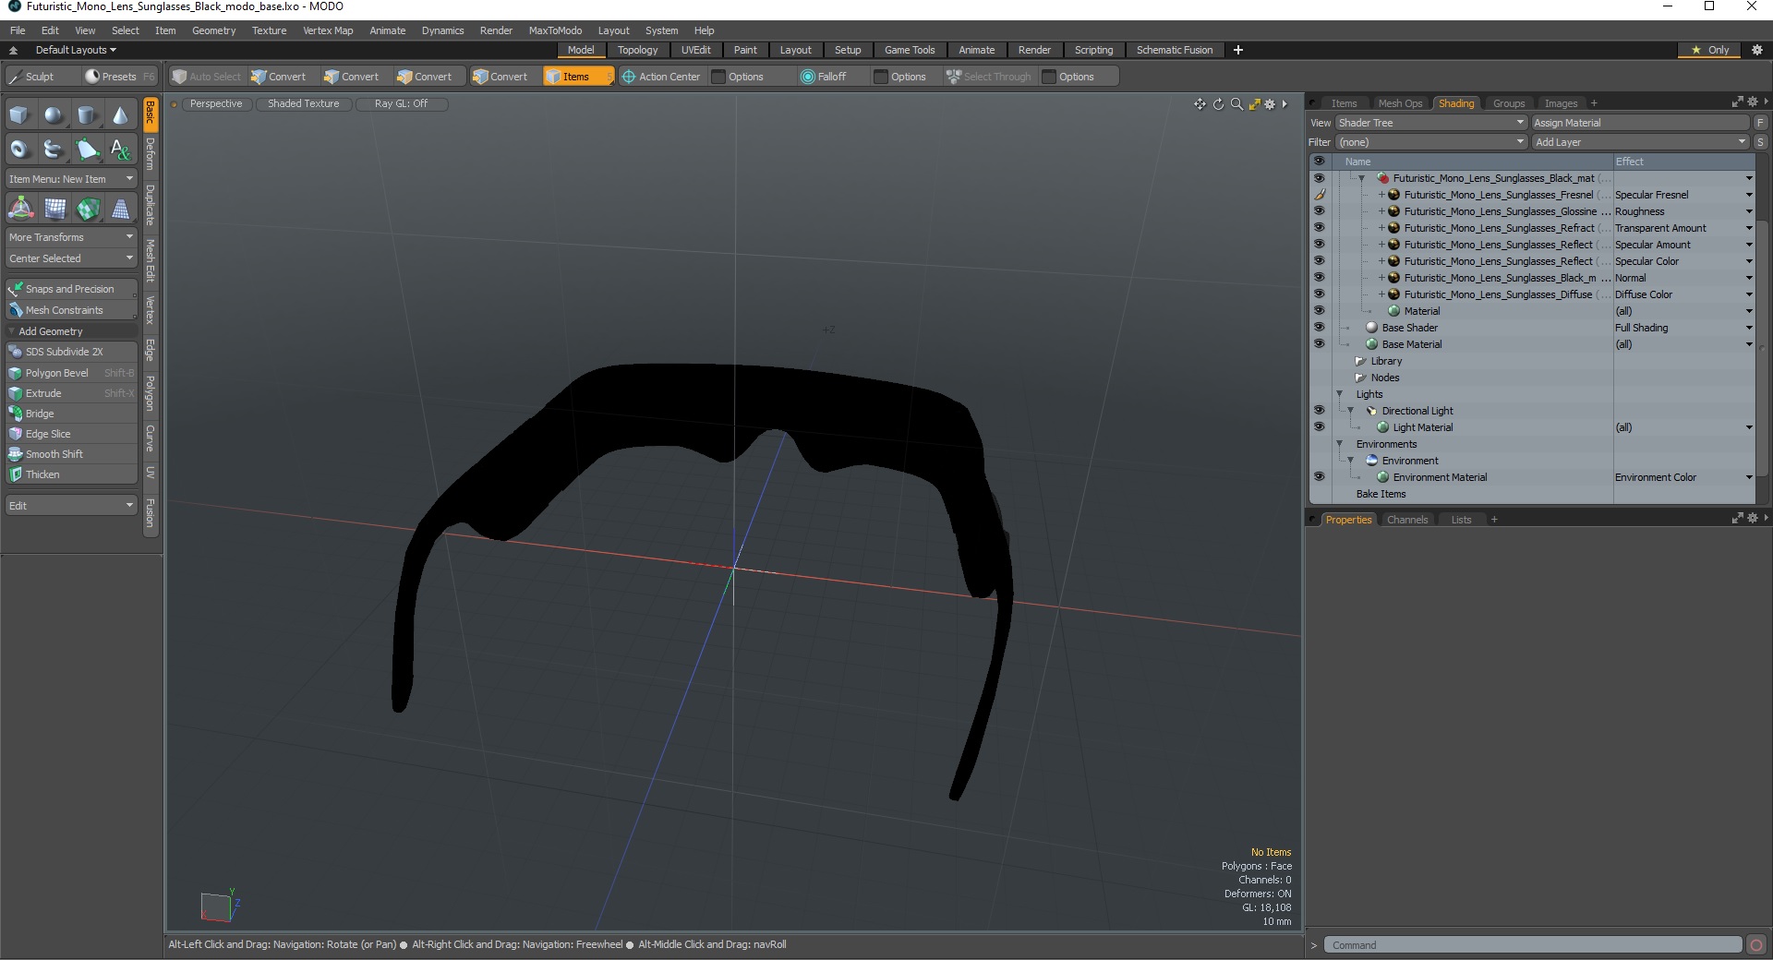Screen dimensions: 1773x960
Task: Toggle visibility of Glossine Roughness layer
Action: point(1319,211)
